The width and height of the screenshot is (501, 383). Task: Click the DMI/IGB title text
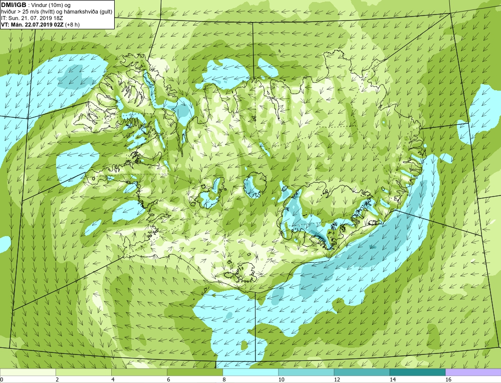[x=14, y=5]
